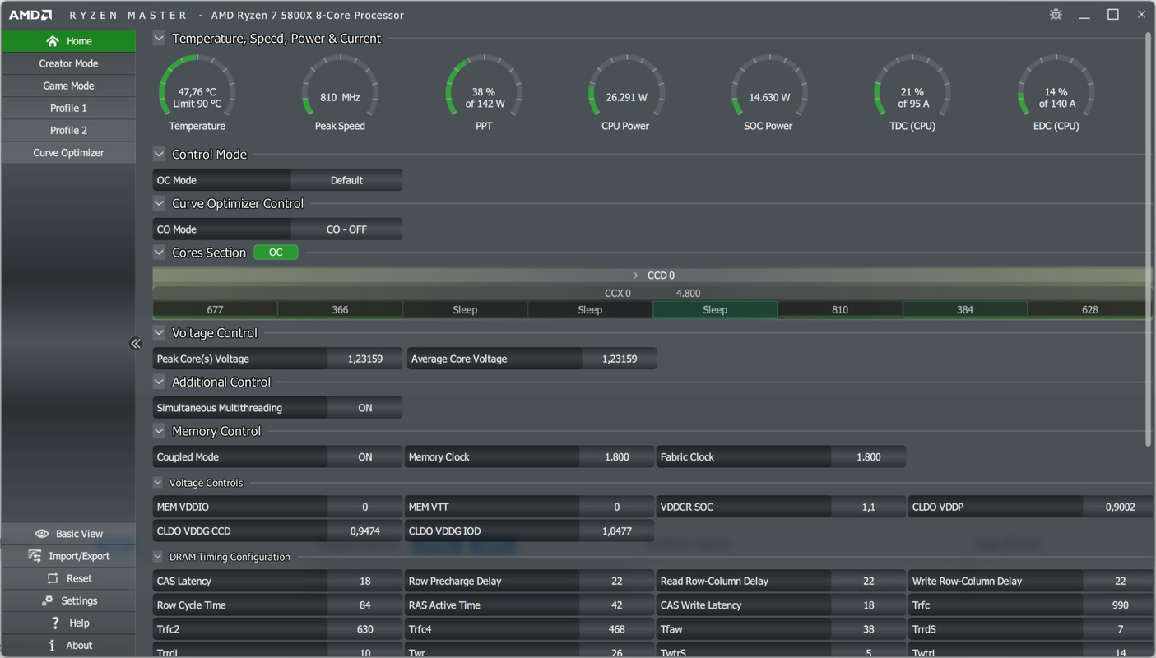
Task: Click CCX 0 label
Action: [x=618, y=293]
